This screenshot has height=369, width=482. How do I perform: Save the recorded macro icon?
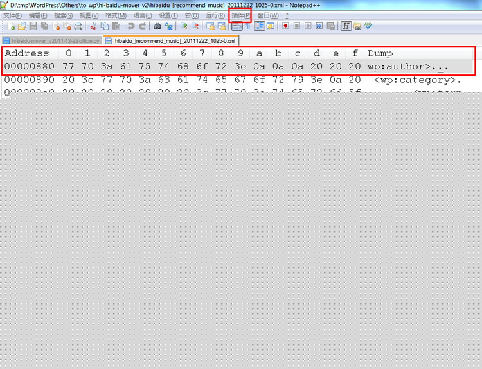point(331,26)
